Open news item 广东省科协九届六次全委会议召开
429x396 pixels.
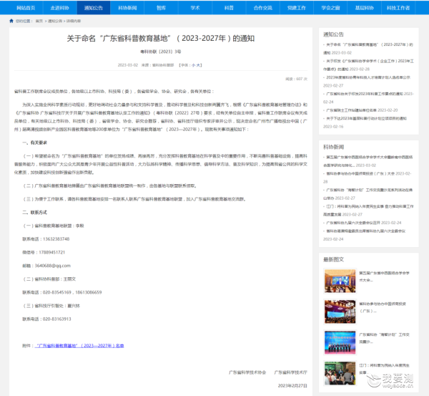point(363,223)
